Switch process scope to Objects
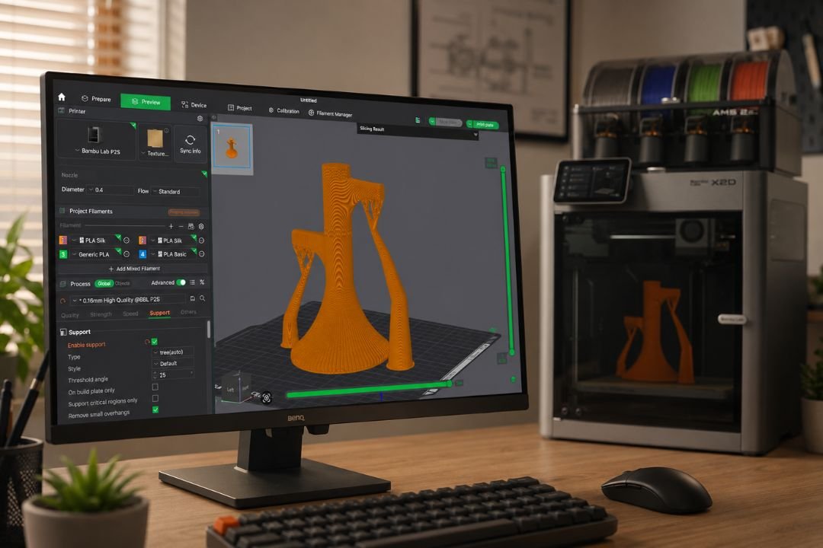Image resolution: width=823 pixels, height=548 pixels. click(x=122, y=283)
